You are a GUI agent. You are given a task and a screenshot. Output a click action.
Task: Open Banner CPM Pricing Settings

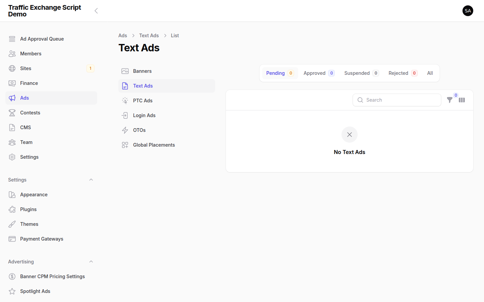[52, 276]
